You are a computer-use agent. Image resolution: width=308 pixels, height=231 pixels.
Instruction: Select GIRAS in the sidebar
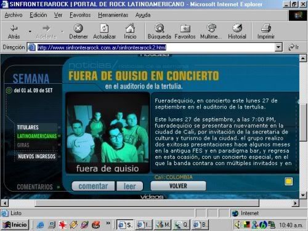(x=23, y=145)
